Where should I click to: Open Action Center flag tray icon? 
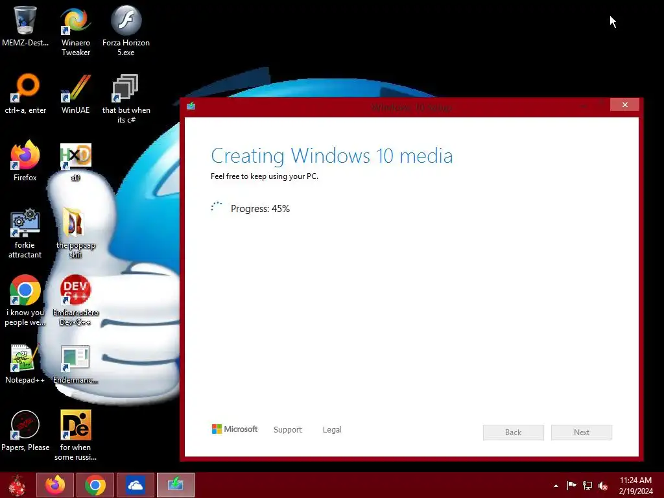click(x=571, y=486)
